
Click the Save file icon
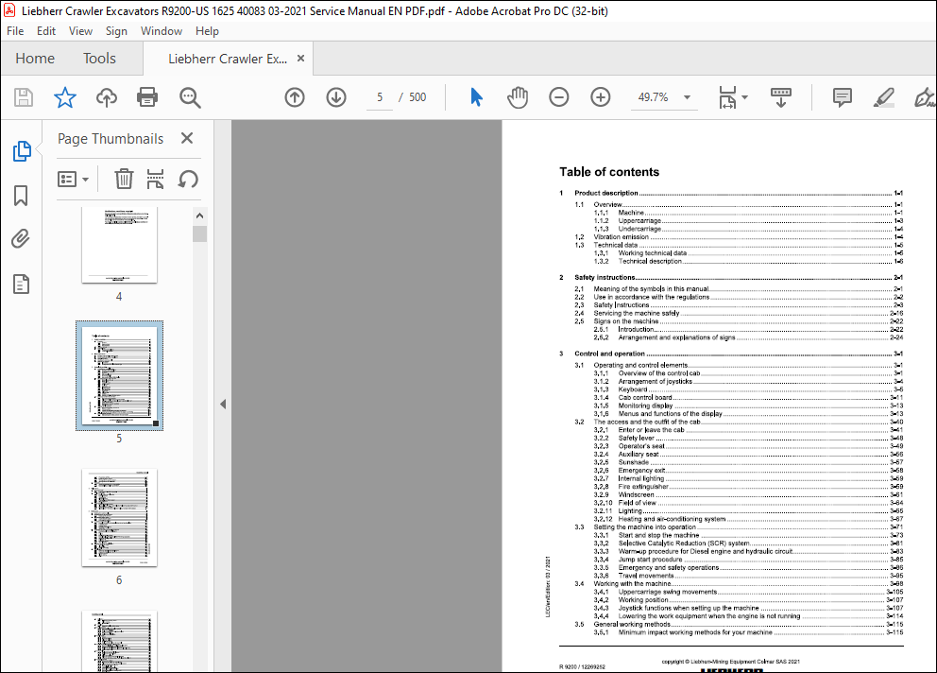point(24,97)
